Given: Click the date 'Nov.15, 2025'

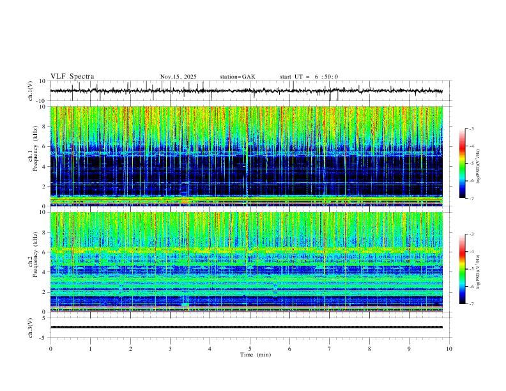Looking at the screenshot, I should pyautogui.click(x=178, y=77).
